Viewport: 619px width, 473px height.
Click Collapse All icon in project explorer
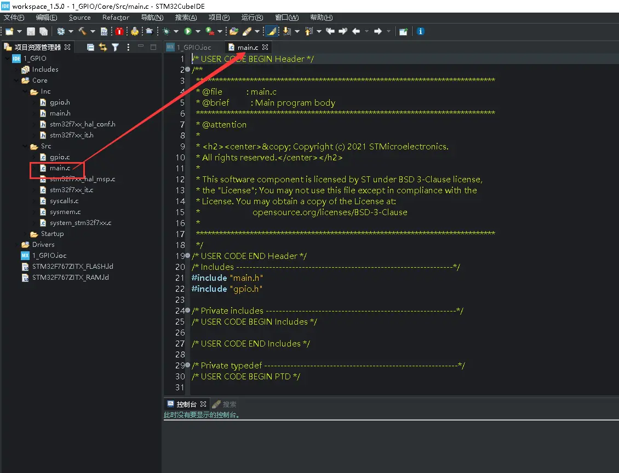coord(91,47)
